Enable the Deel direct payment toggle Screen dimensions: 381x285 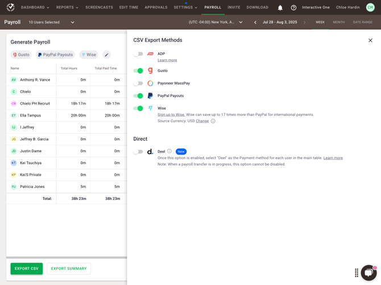[138, 152]
